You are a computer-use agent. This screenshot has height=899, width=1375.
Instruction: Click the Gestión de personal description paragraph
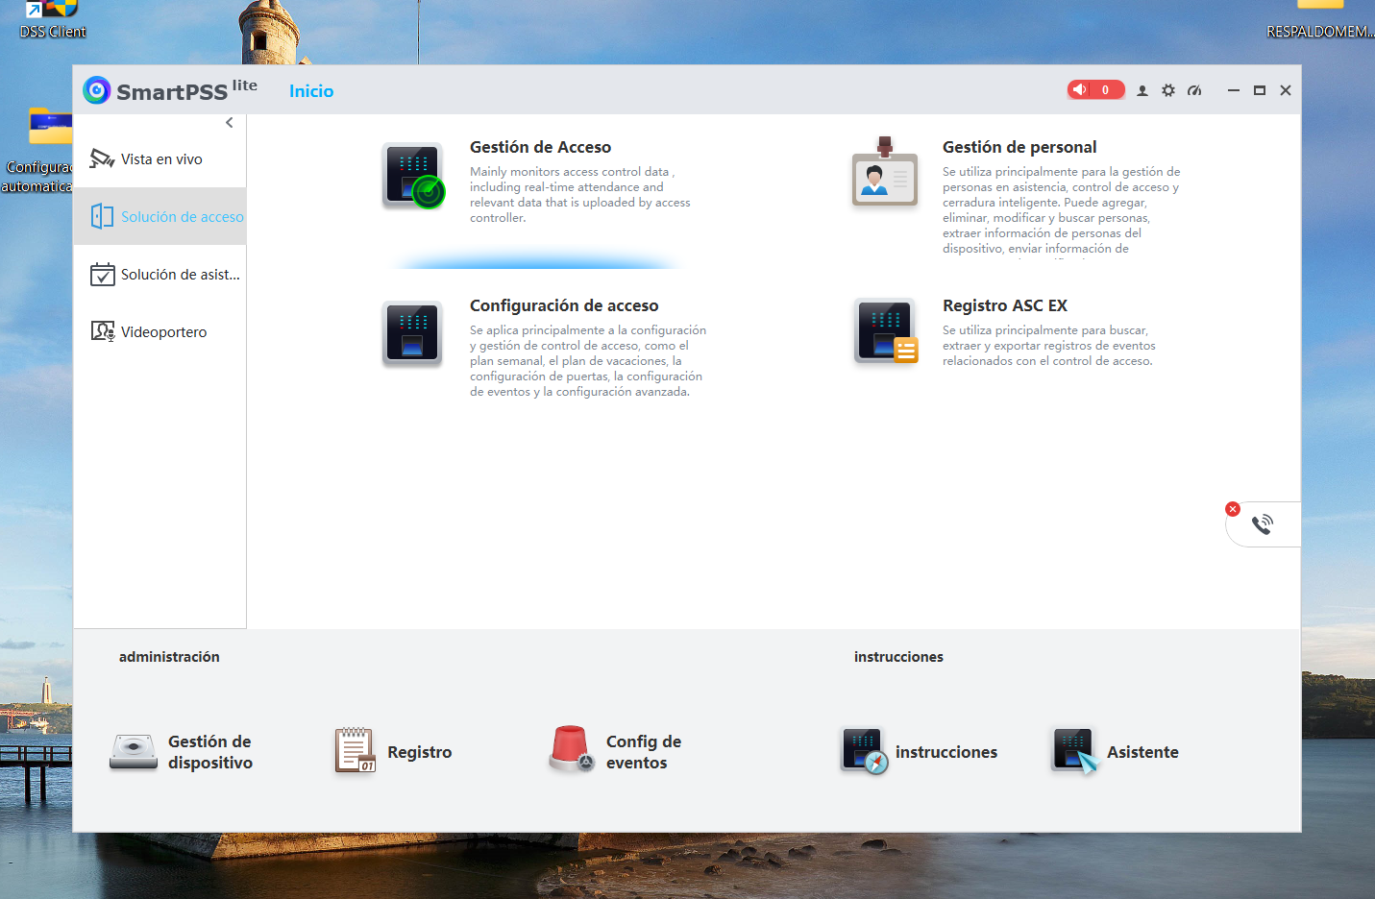click(x=1062, y=210)
